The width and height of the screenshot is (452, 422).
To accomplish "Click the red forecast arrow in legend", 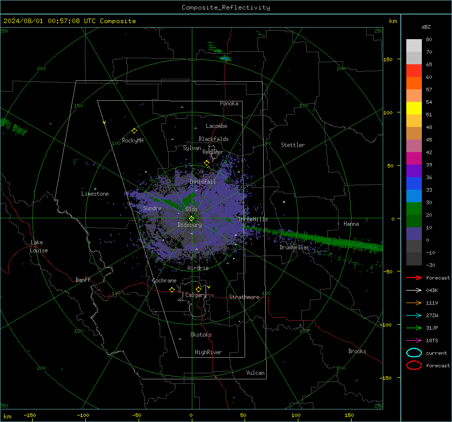I will pos(414,277).
